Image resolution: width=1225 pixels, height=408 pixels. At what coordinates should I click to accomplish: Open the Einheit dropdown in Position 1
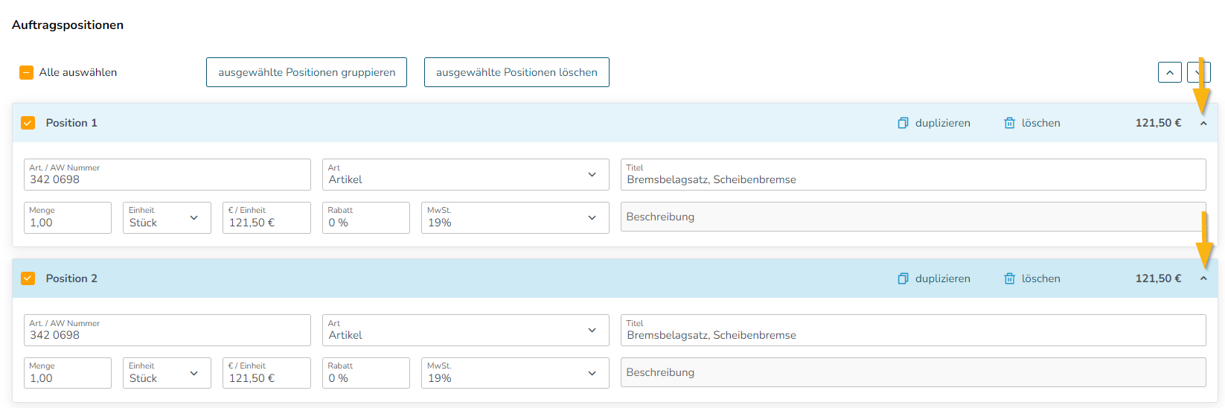click(167, 217)
